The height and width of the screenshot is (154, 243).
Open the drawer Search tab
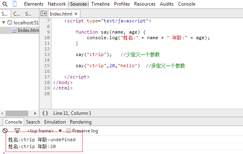[33, 122]
